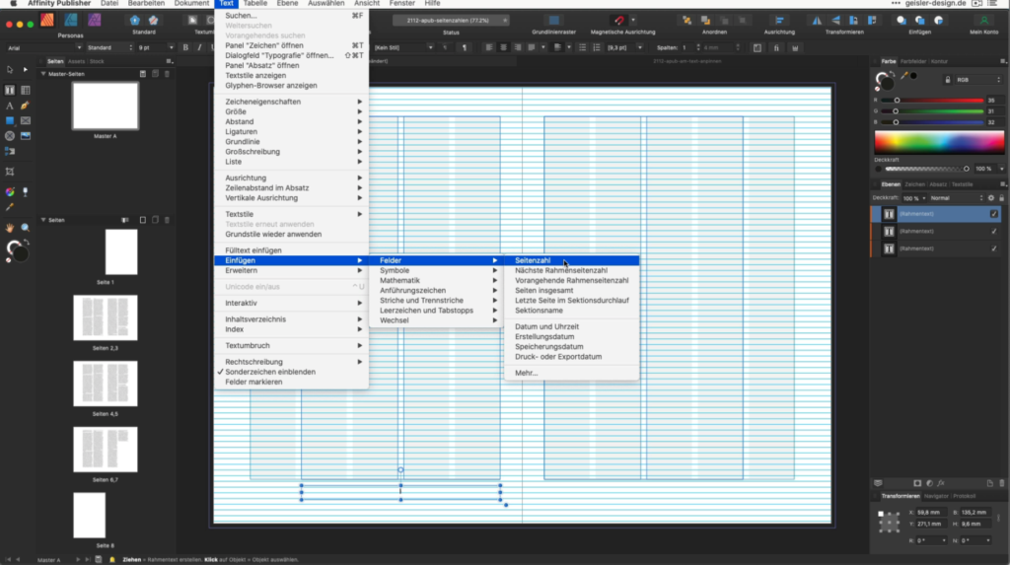Select the Pen tool
Image resolution: width=1010 pixels, height=565 pixels.
point(25,106)
